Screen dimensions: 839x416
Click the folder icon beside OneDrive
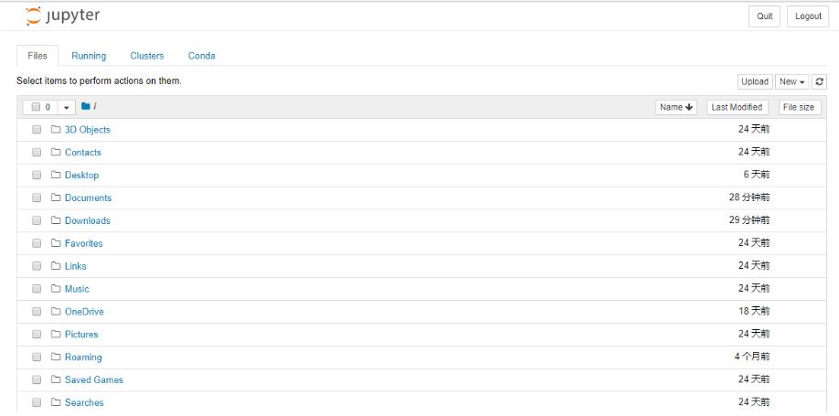tap(56, 311)
